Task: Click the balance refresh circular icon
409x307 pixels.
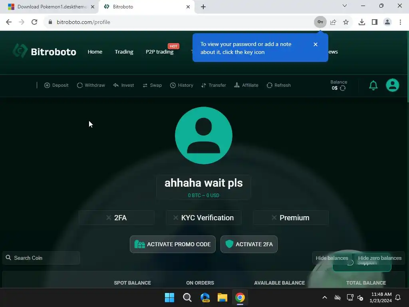Action: pos(343,88)
